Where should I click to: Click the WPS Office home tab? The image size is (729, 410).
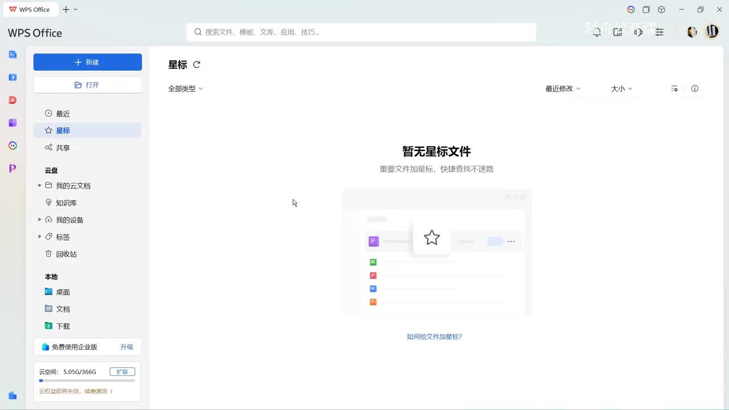(x=30, y=10)
